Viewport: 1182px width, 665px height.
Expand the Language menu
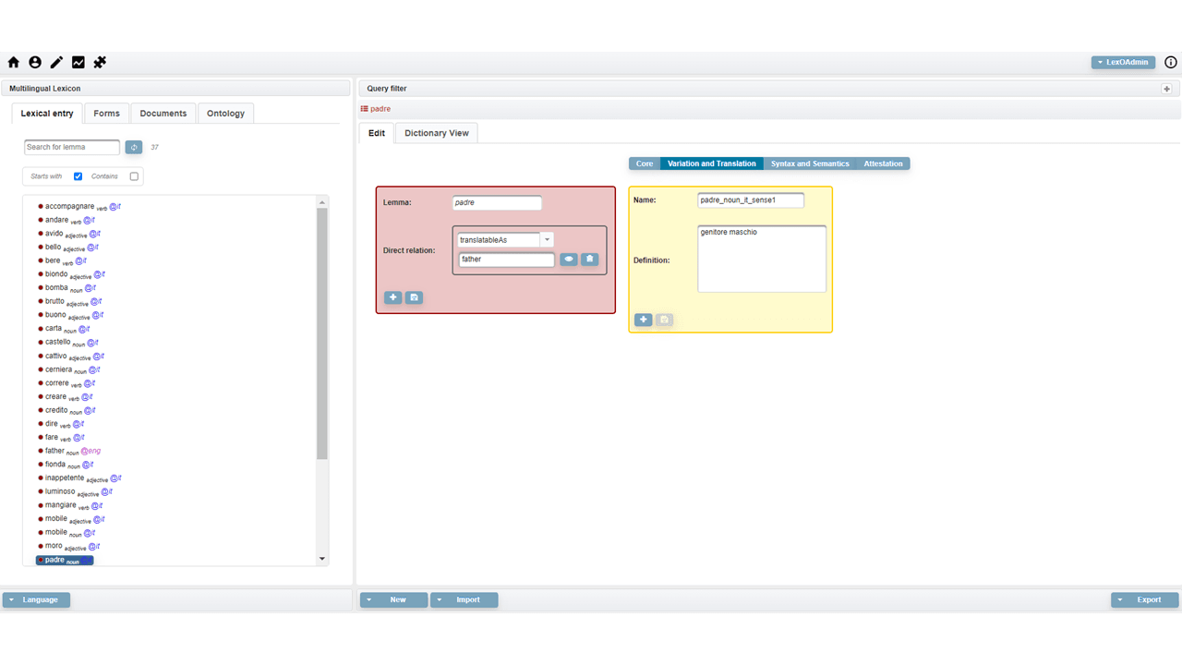pyautogui.click(x=36, y=600)
